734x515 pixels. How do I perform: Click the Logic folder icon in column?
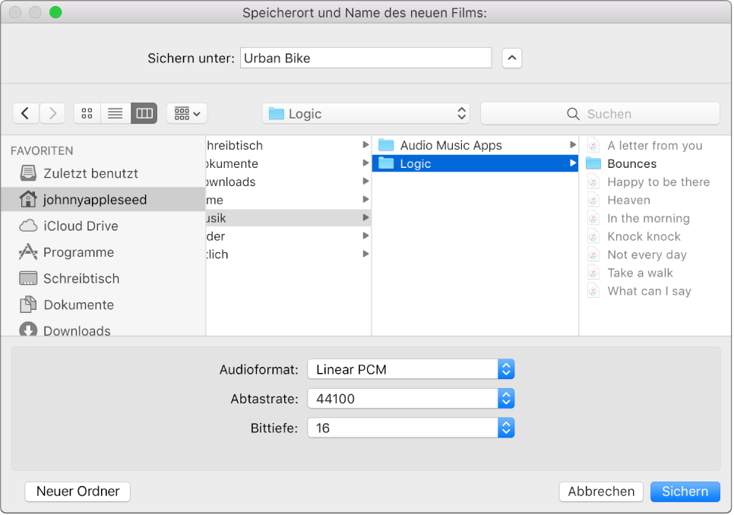coord(386,163)
